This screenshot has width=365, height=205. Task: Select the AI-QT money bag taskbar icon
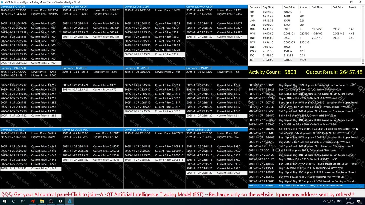[70, 201]
